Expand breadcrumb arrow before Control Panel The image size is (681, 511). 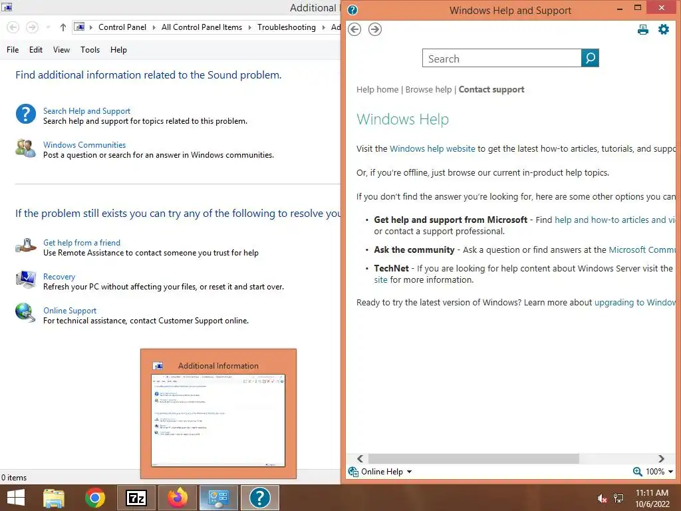tap(91, 27)
